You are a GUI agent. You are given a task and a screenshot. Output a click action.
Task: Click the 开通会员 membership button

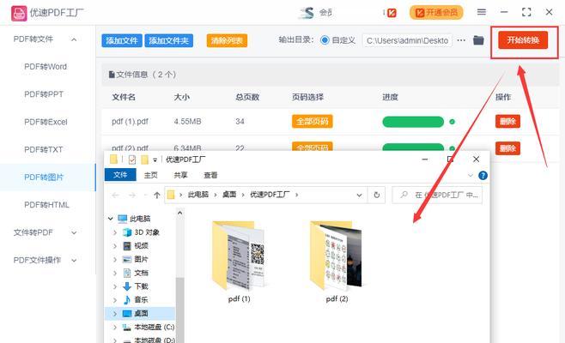[x=436, y=13]
